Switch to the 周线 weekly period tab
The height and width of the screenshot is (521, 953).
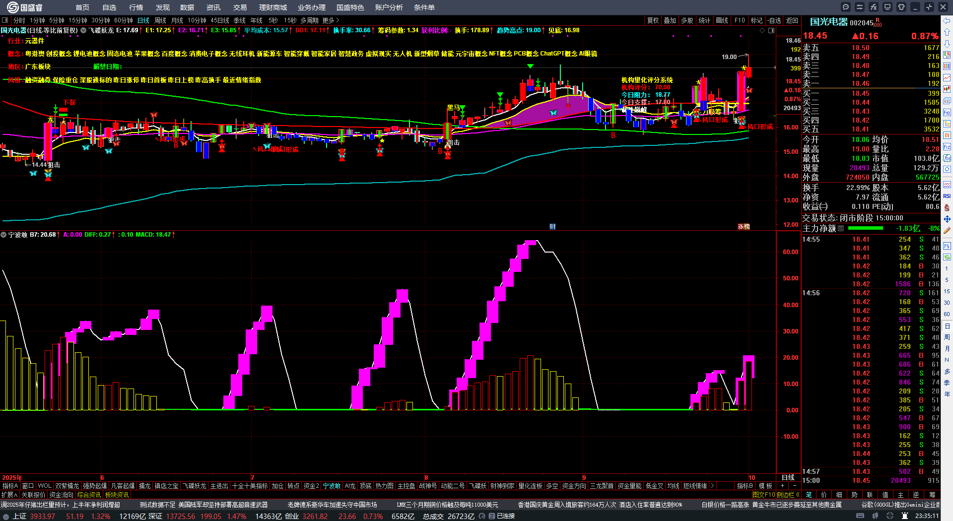(x=160, y=20)
